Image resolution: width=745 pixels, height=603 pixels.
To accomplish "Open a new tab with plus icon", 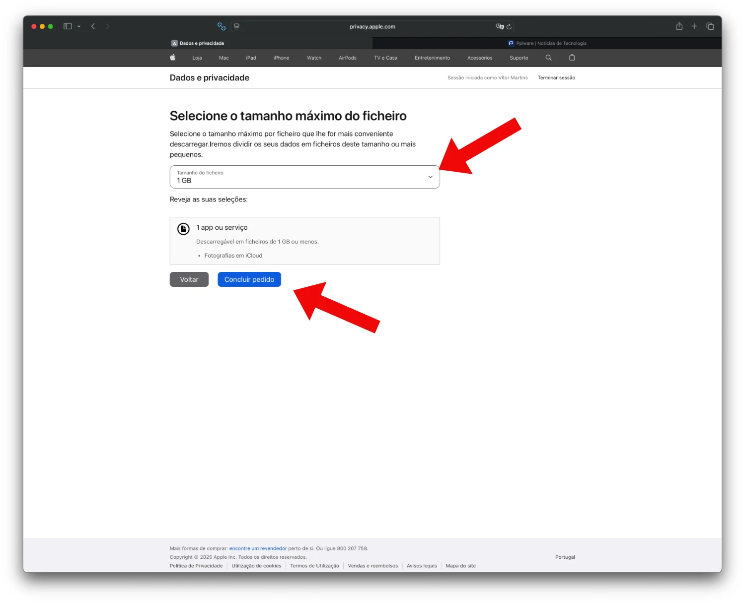I will pos(694,26).
